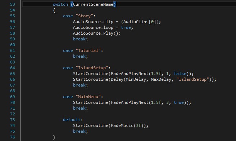
Task: Click the MaxDelay argument
Action: pyautogui.click(x=161, y=79)
